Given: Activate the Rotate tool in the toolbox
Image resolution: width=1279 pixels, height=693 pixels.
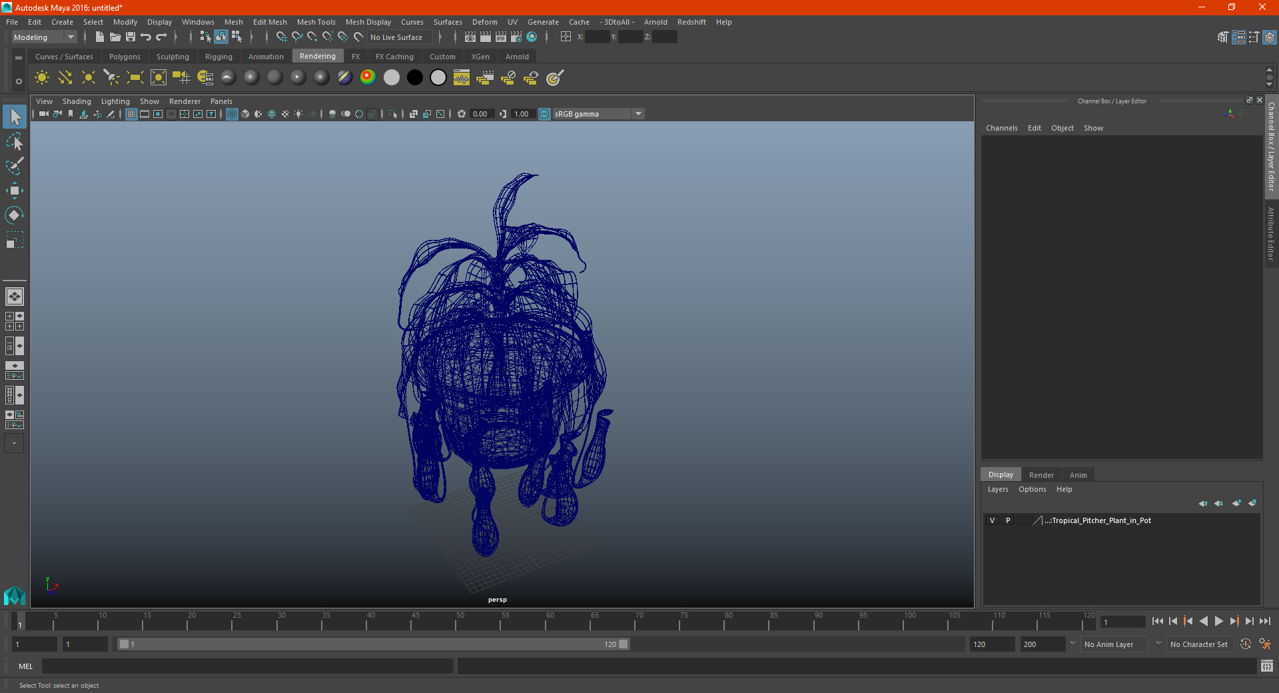Looking at the screenshot, I should (x=15, y=215).
